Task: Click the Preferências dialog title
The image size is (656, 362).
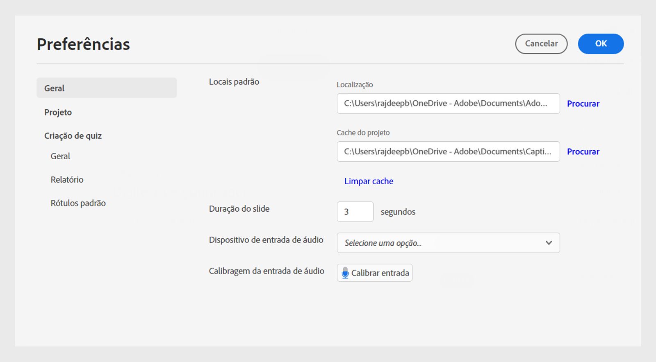Action: (x=83, y=44)
